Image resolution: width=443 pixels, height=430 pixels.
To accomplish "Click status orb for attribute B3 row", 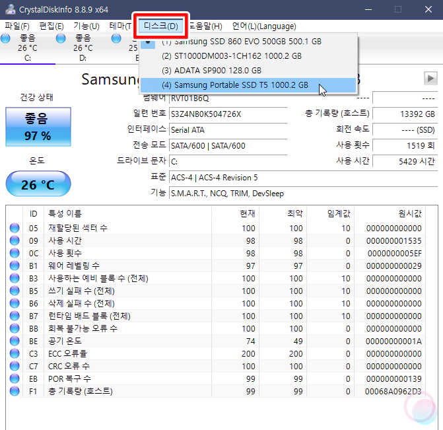I will pyautogui.click(x=15, y=278).
